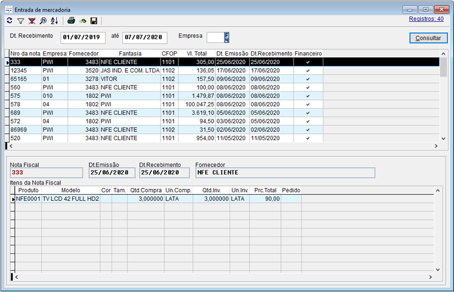
Task: Click the items grid scroll-up arrow
Action: tap(439, 190)
